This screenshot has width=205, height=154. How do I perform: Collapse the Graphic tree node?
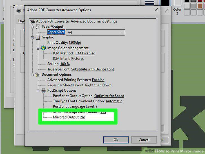[32, 38]
